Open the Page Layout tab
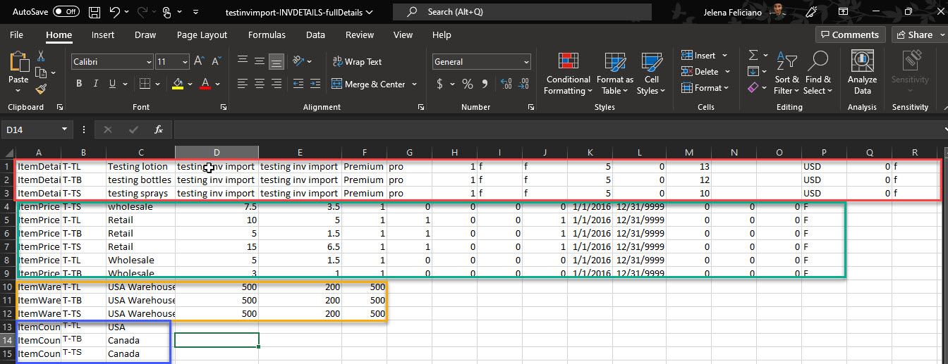This screenshot has height=364, width=948. [x=202, y=35]
